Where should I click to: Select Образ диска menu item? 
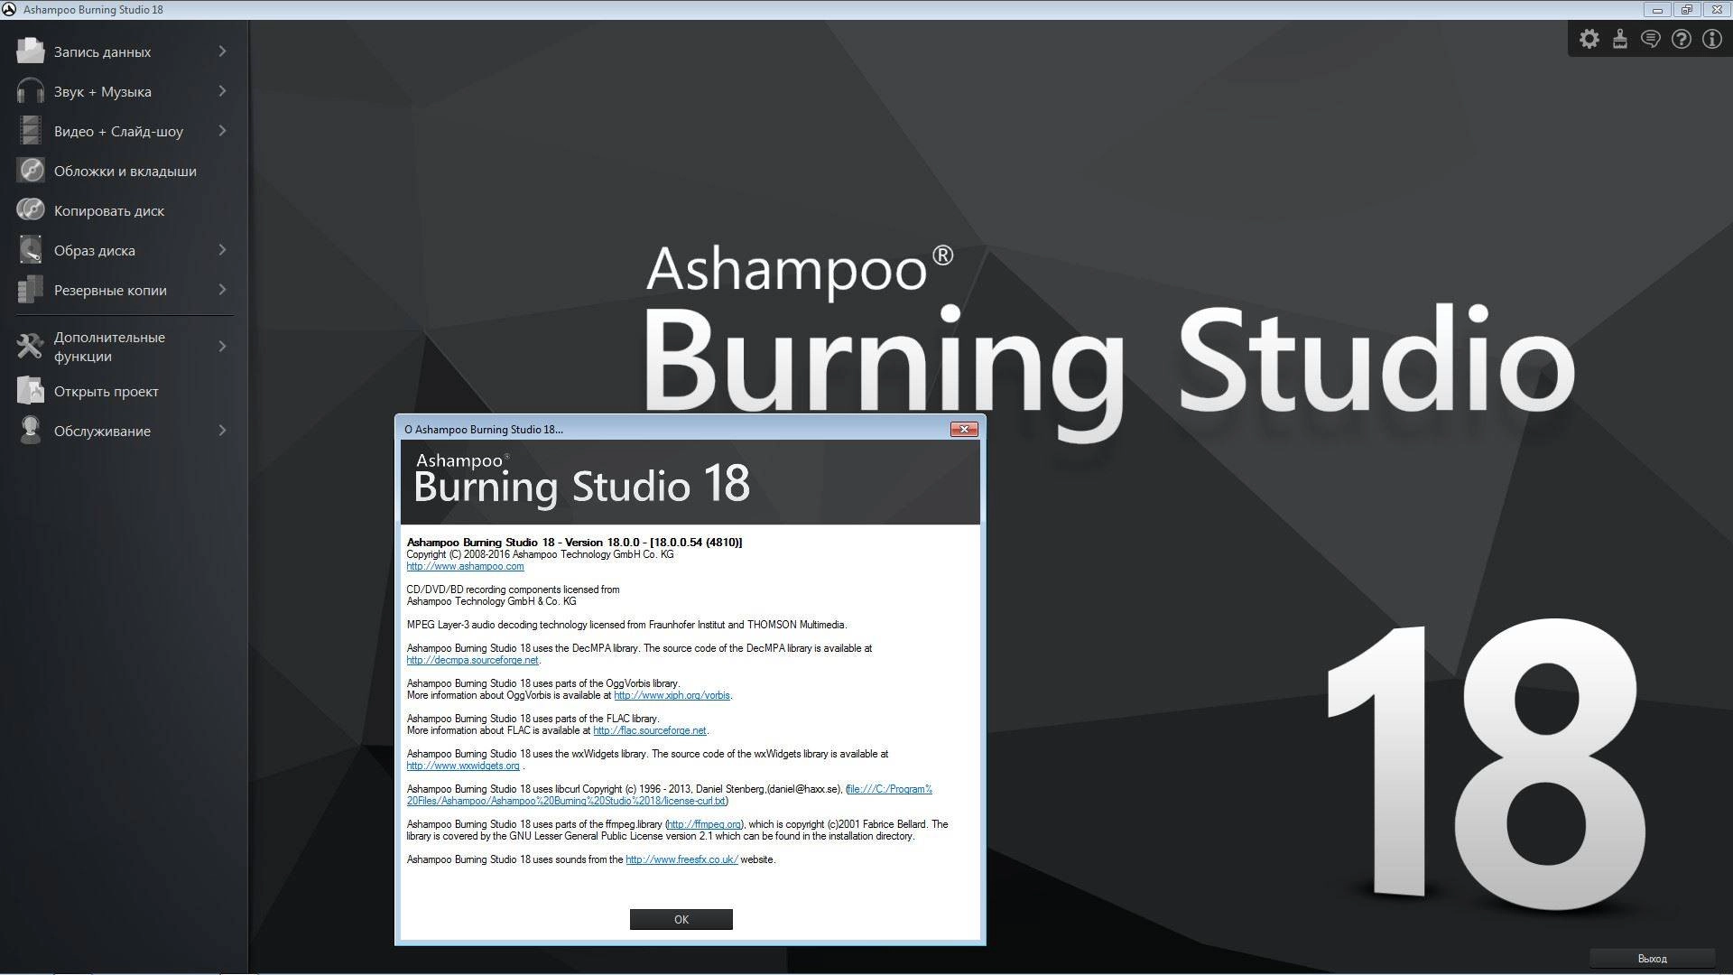pos(124,250)
